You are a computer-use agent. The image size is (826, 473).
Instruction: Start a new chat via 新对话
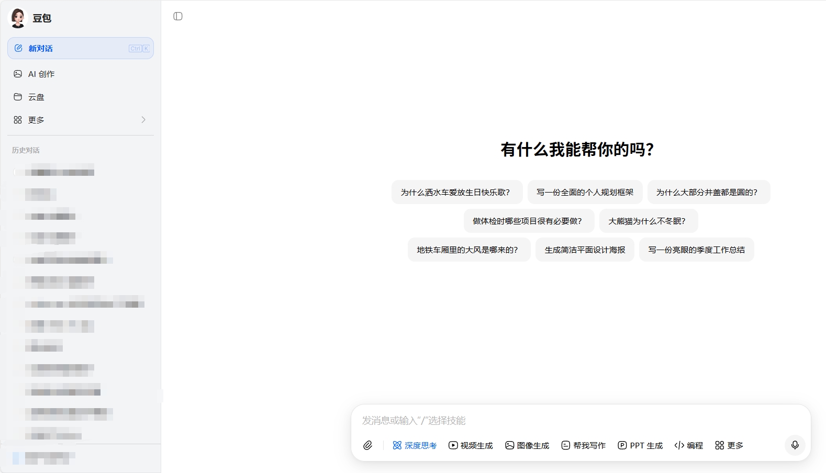click(81, 48)
